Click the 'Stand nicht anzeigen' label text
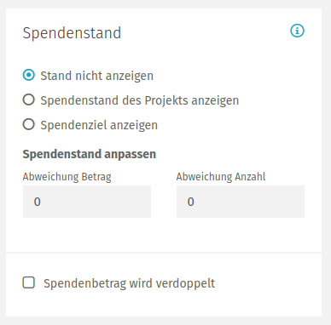The image size is (331, 325). pos(96,76)
